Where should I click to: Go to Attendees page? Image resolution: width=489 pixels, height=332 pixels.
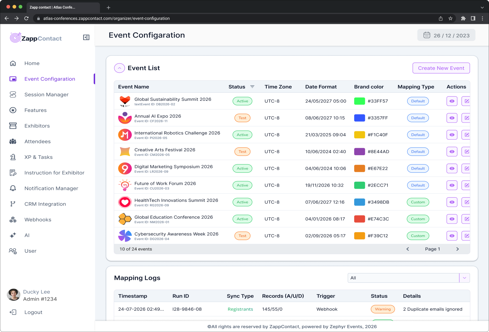point(38,141)
